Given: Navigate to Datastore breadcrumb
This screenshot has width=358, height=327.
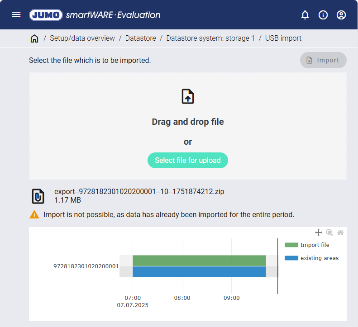Looking at the screenshot, I should point(141,38).
